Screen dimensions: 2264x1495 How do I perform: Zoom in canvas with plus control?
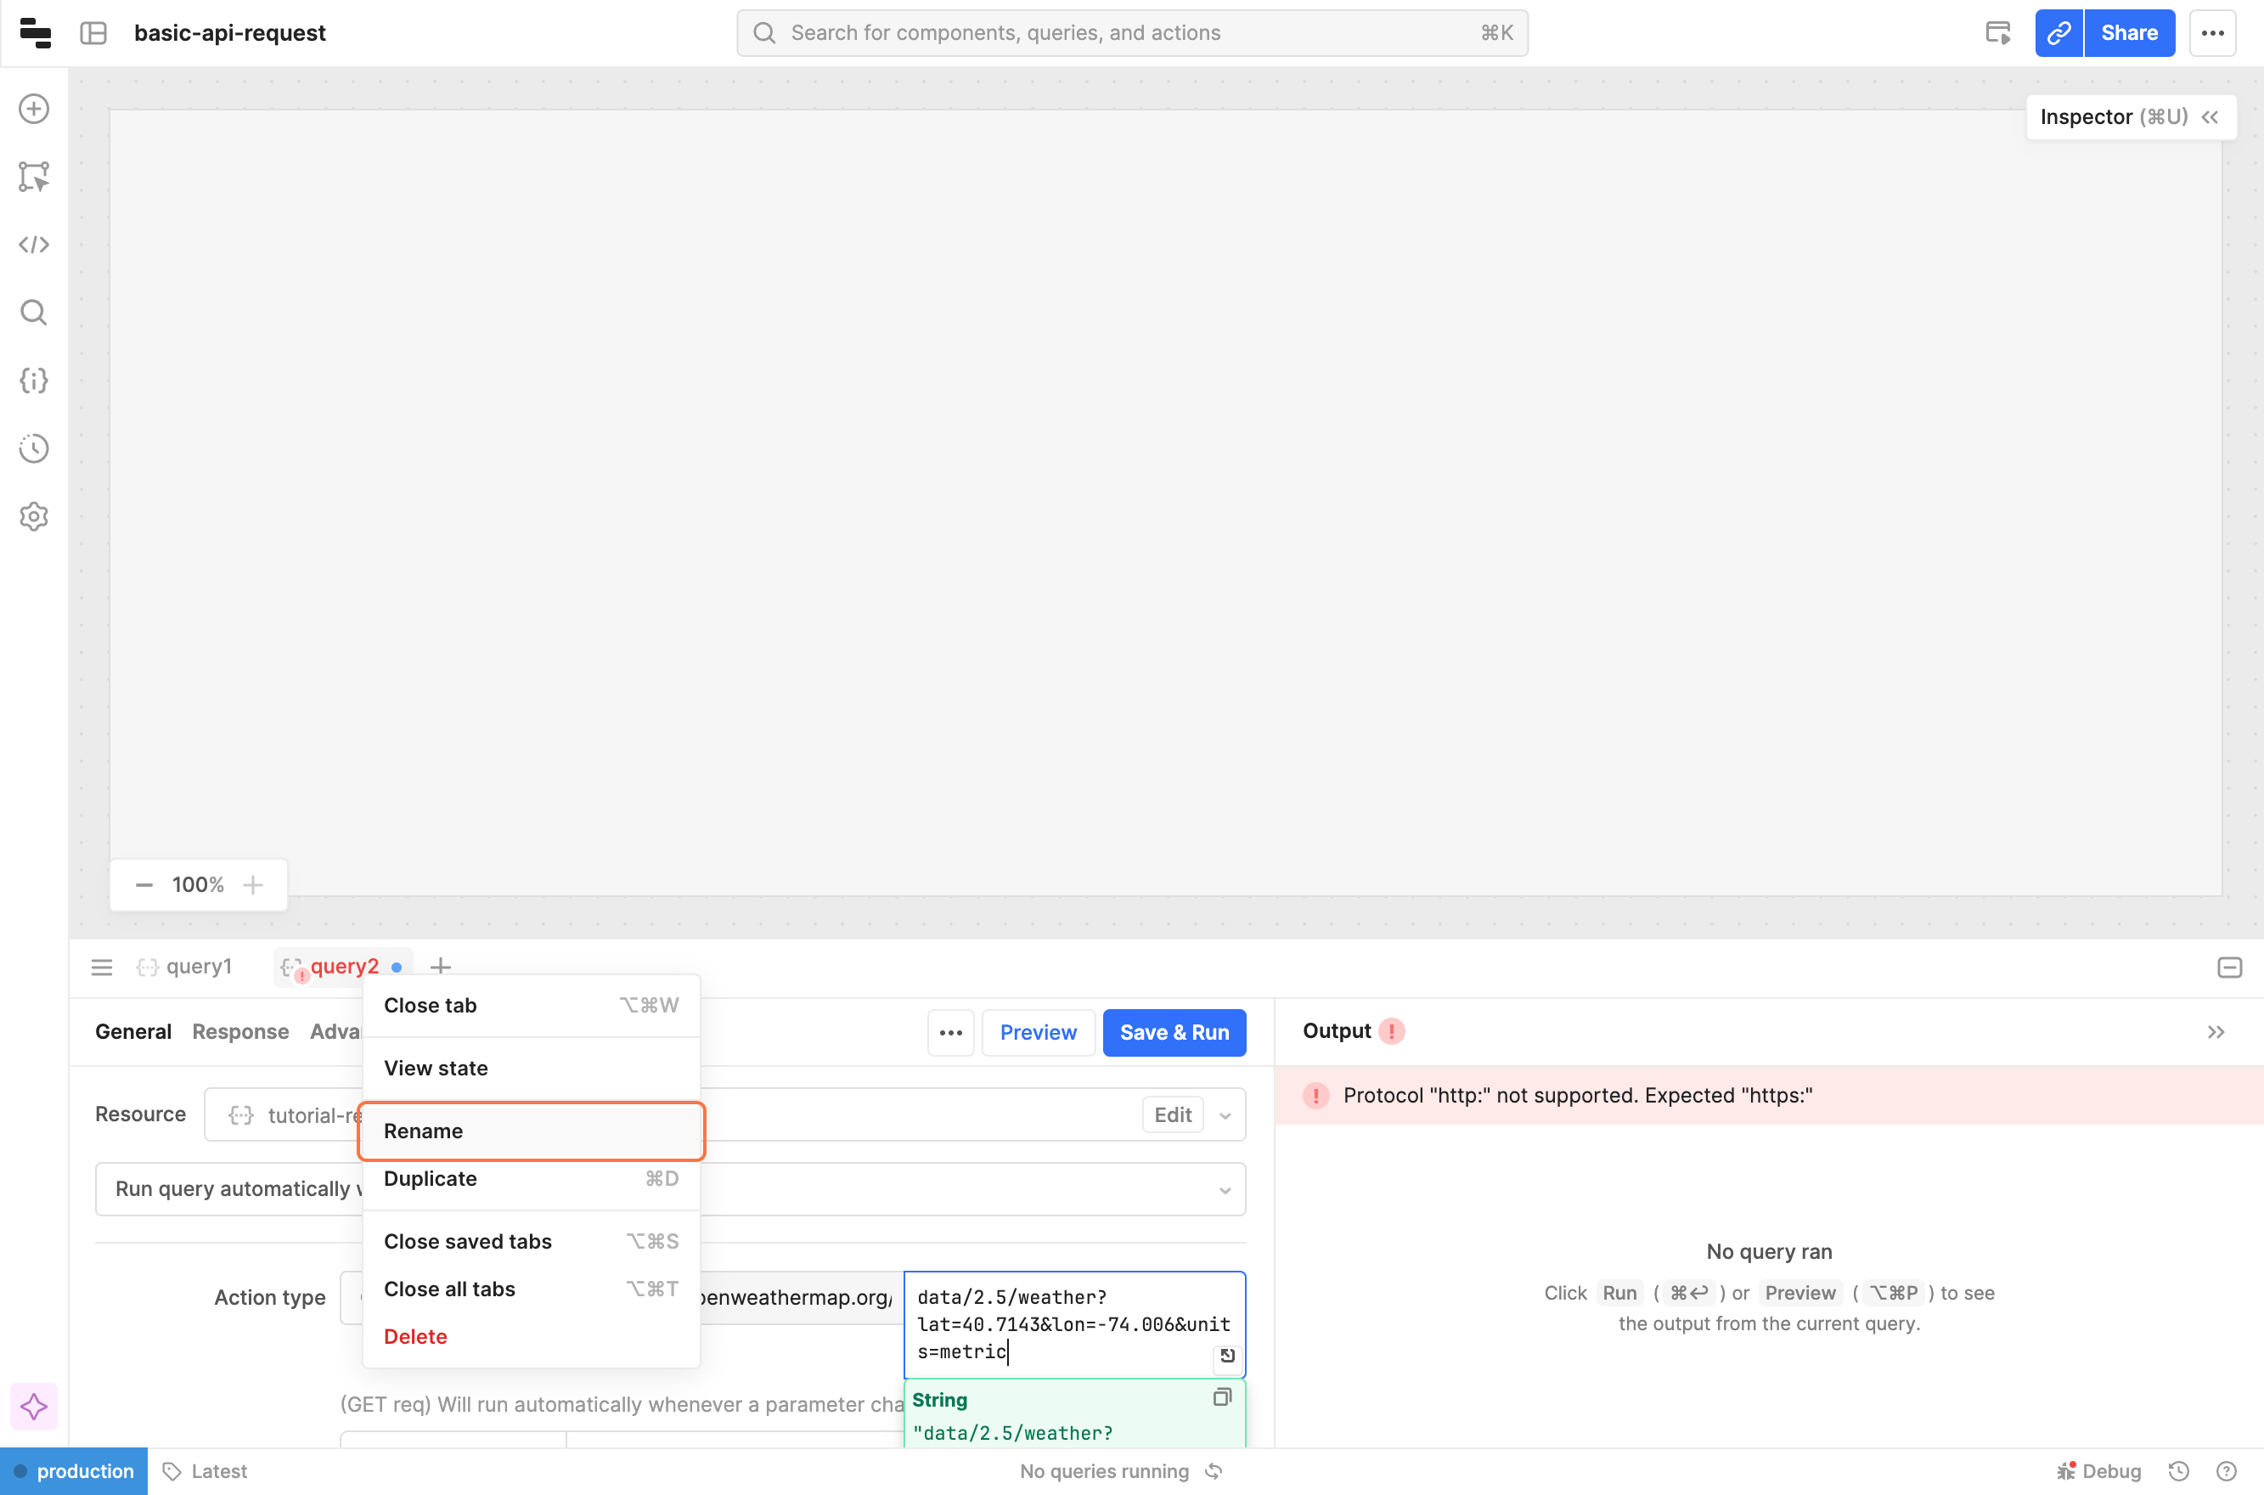coord(252,885)
